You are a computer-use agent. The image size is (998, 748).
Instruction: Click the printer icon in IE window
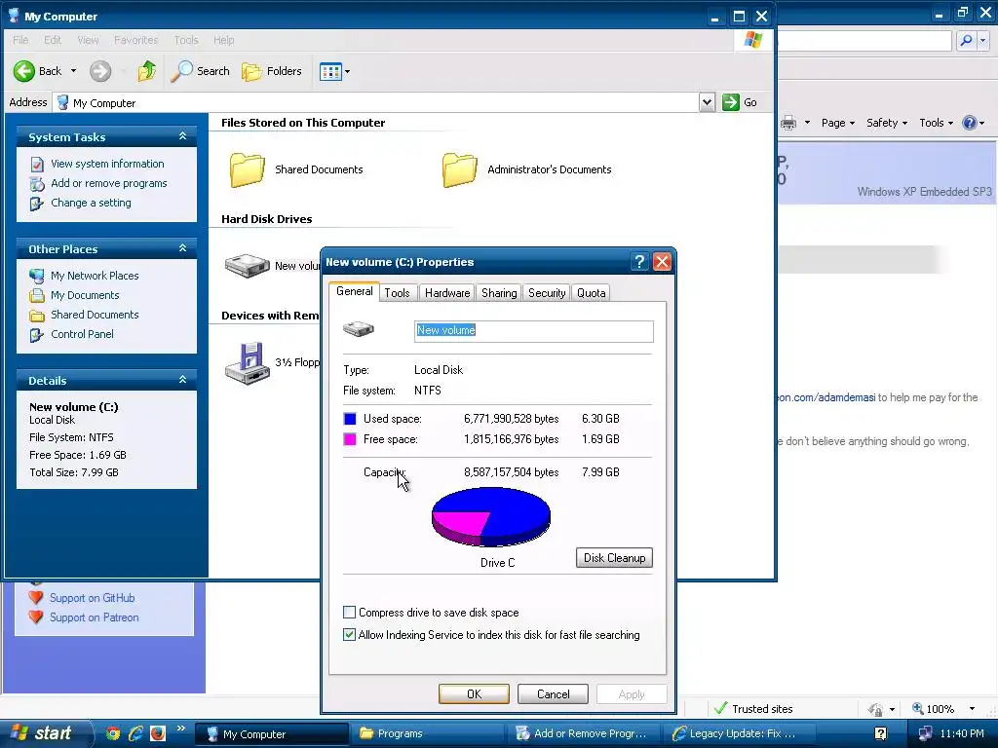point(788,123)
